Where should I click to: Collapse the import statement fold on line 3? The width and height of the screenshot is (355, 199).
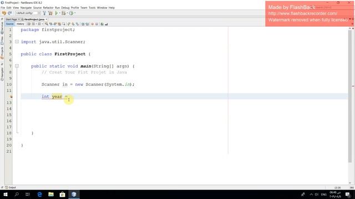coord(17,42)
